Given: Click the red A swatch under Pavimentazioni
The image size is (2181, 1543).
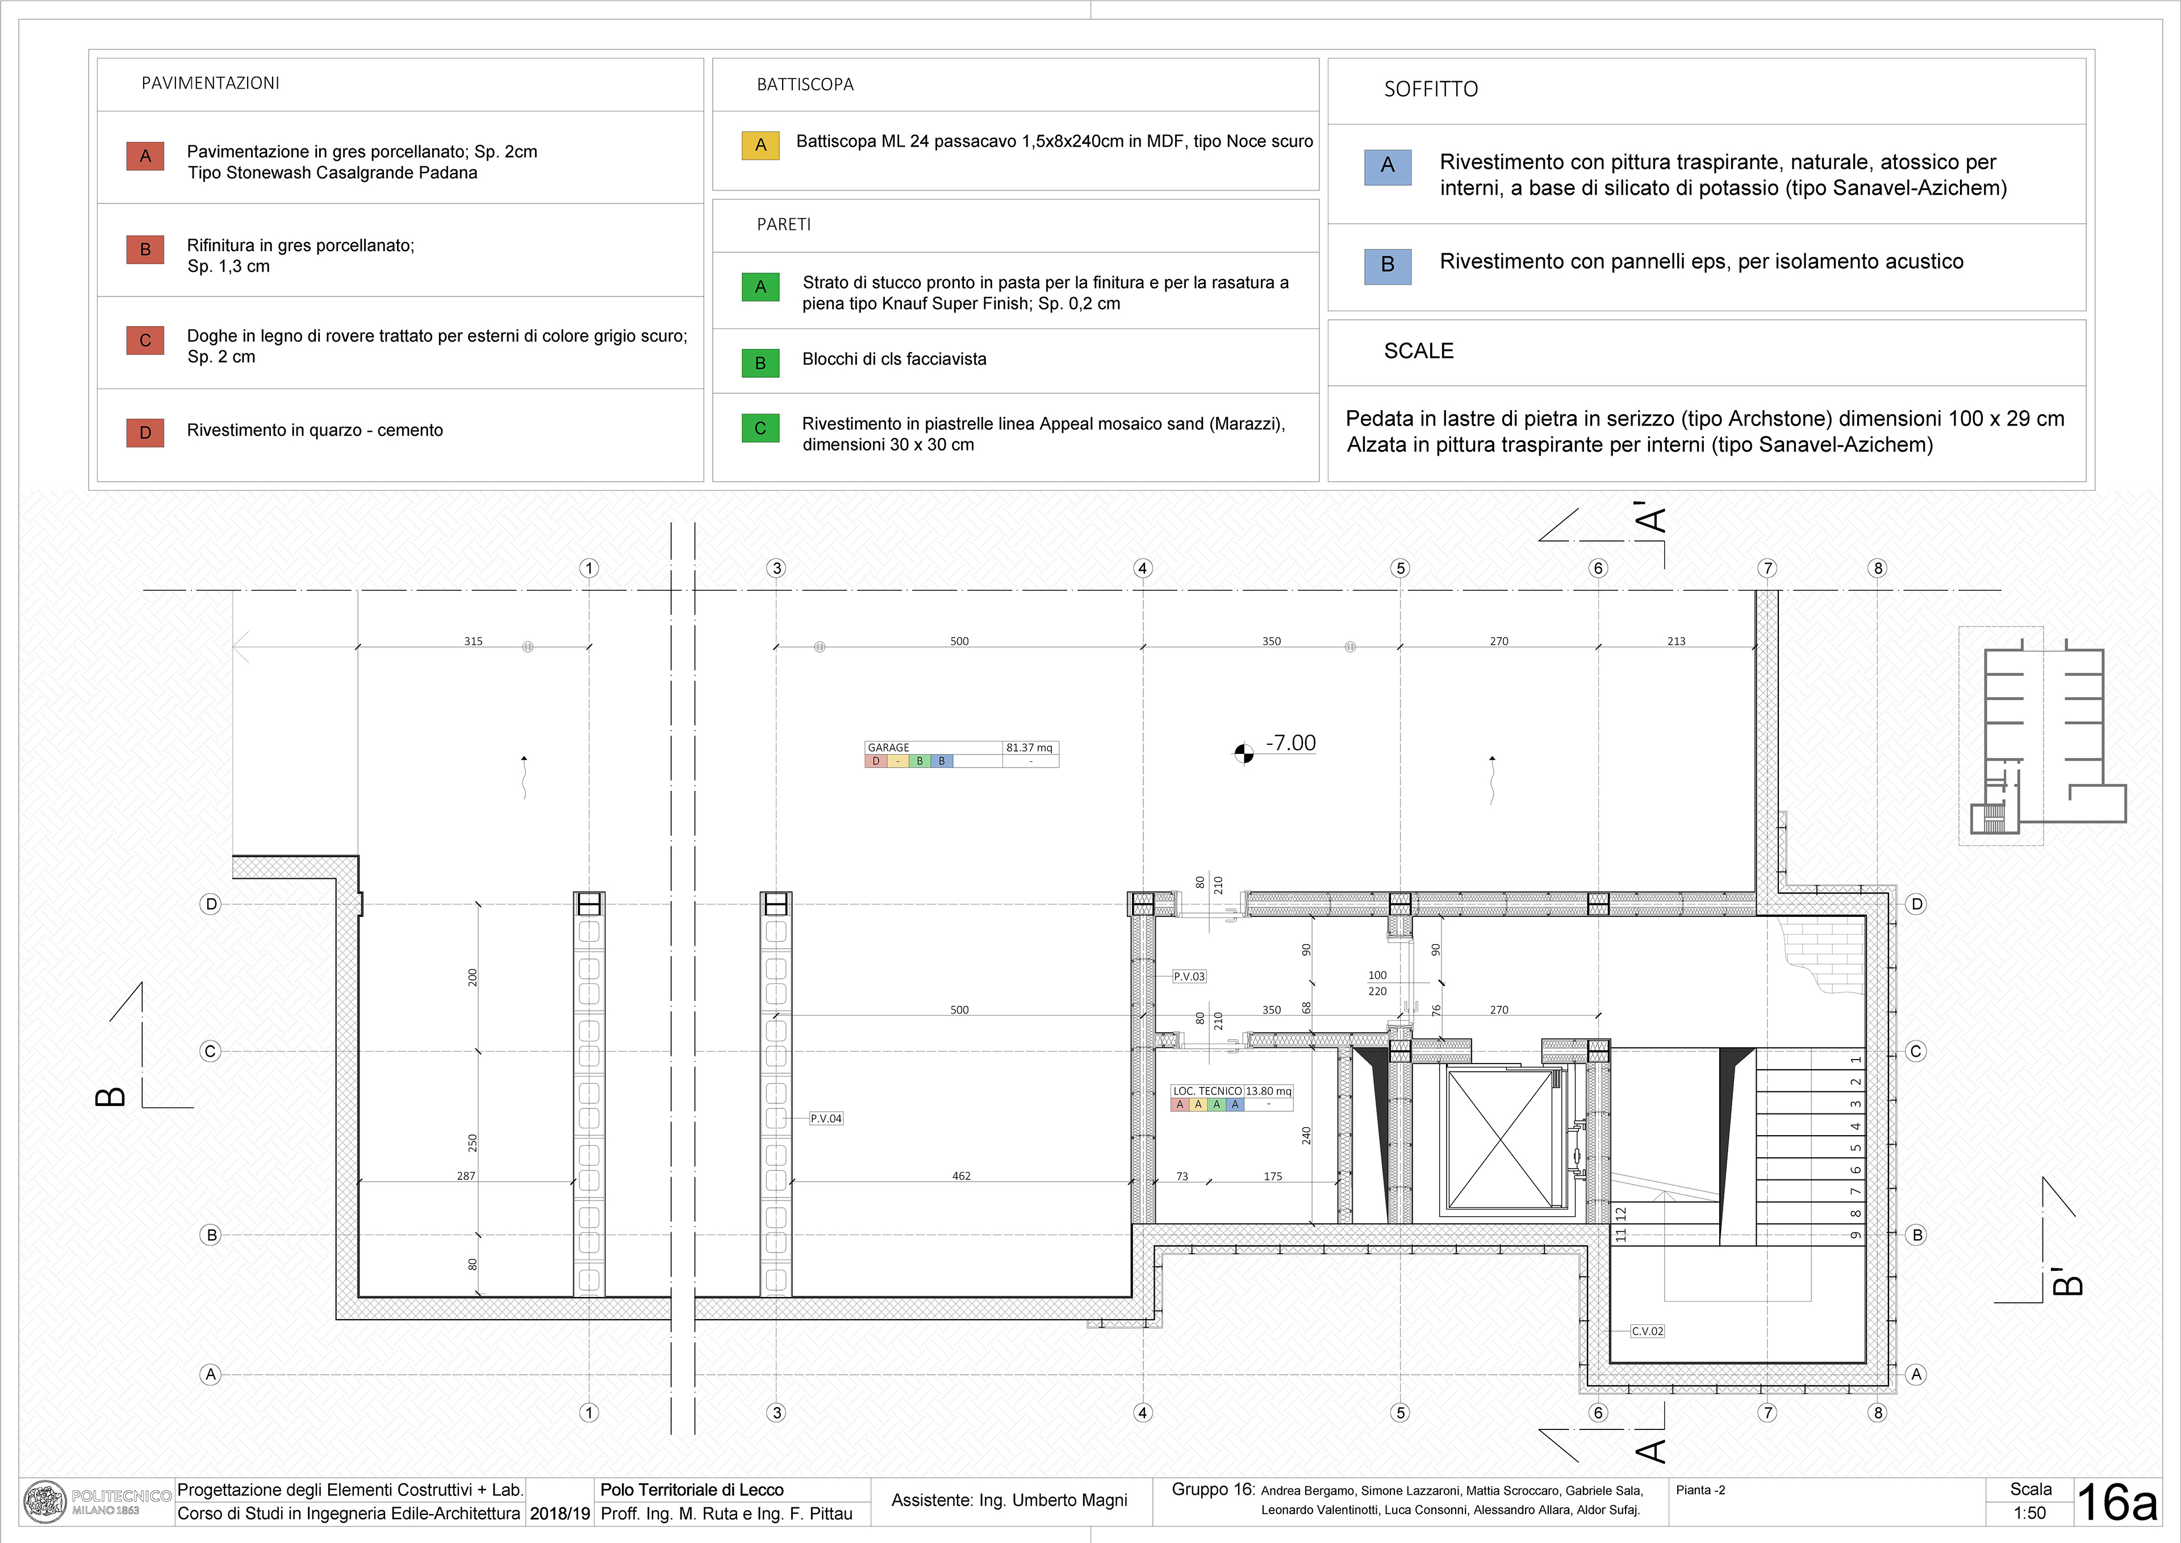Looking at the screenshot, I should pos(145,156).
